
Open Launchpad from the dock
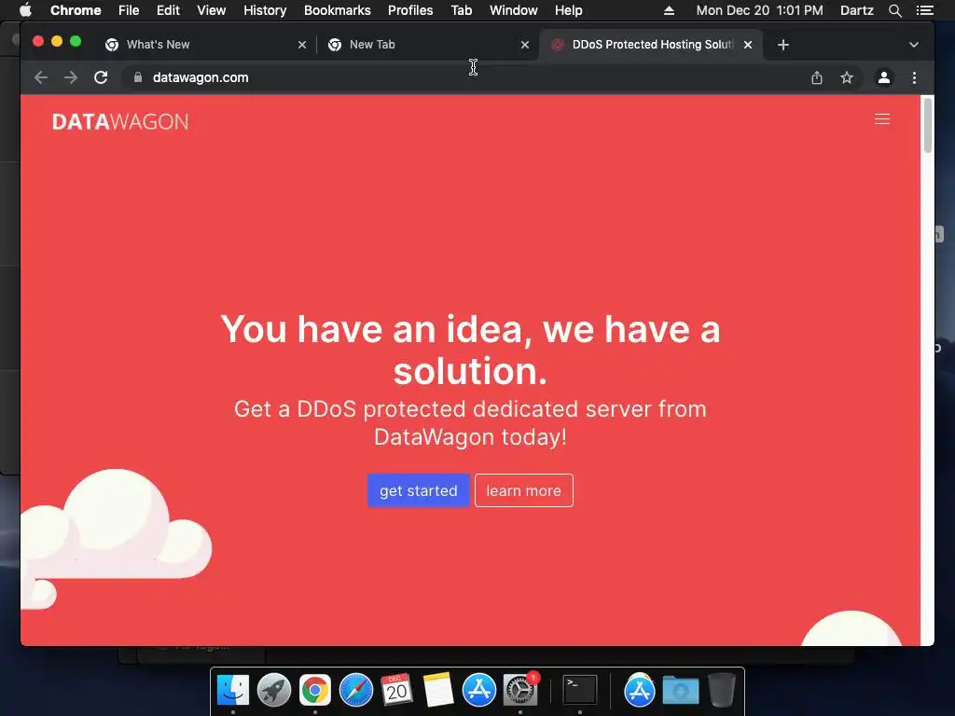click(274, 690)
